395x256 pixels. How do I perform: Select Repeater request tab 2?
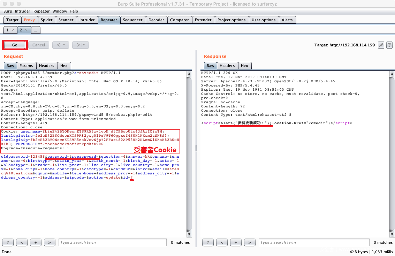21,30
